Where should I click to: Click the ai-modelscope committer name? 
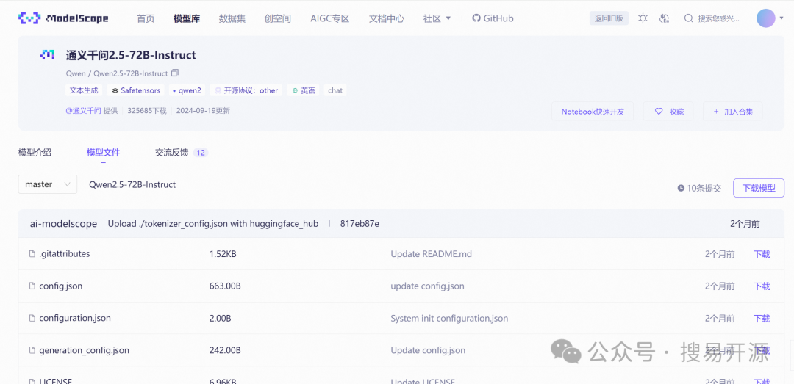coord(63,224)
